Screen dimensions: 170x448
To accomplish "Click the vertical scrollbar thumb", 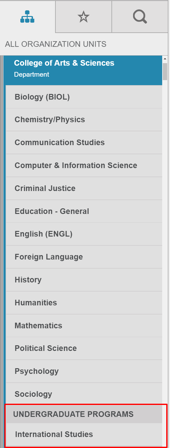I will [165, 72].
